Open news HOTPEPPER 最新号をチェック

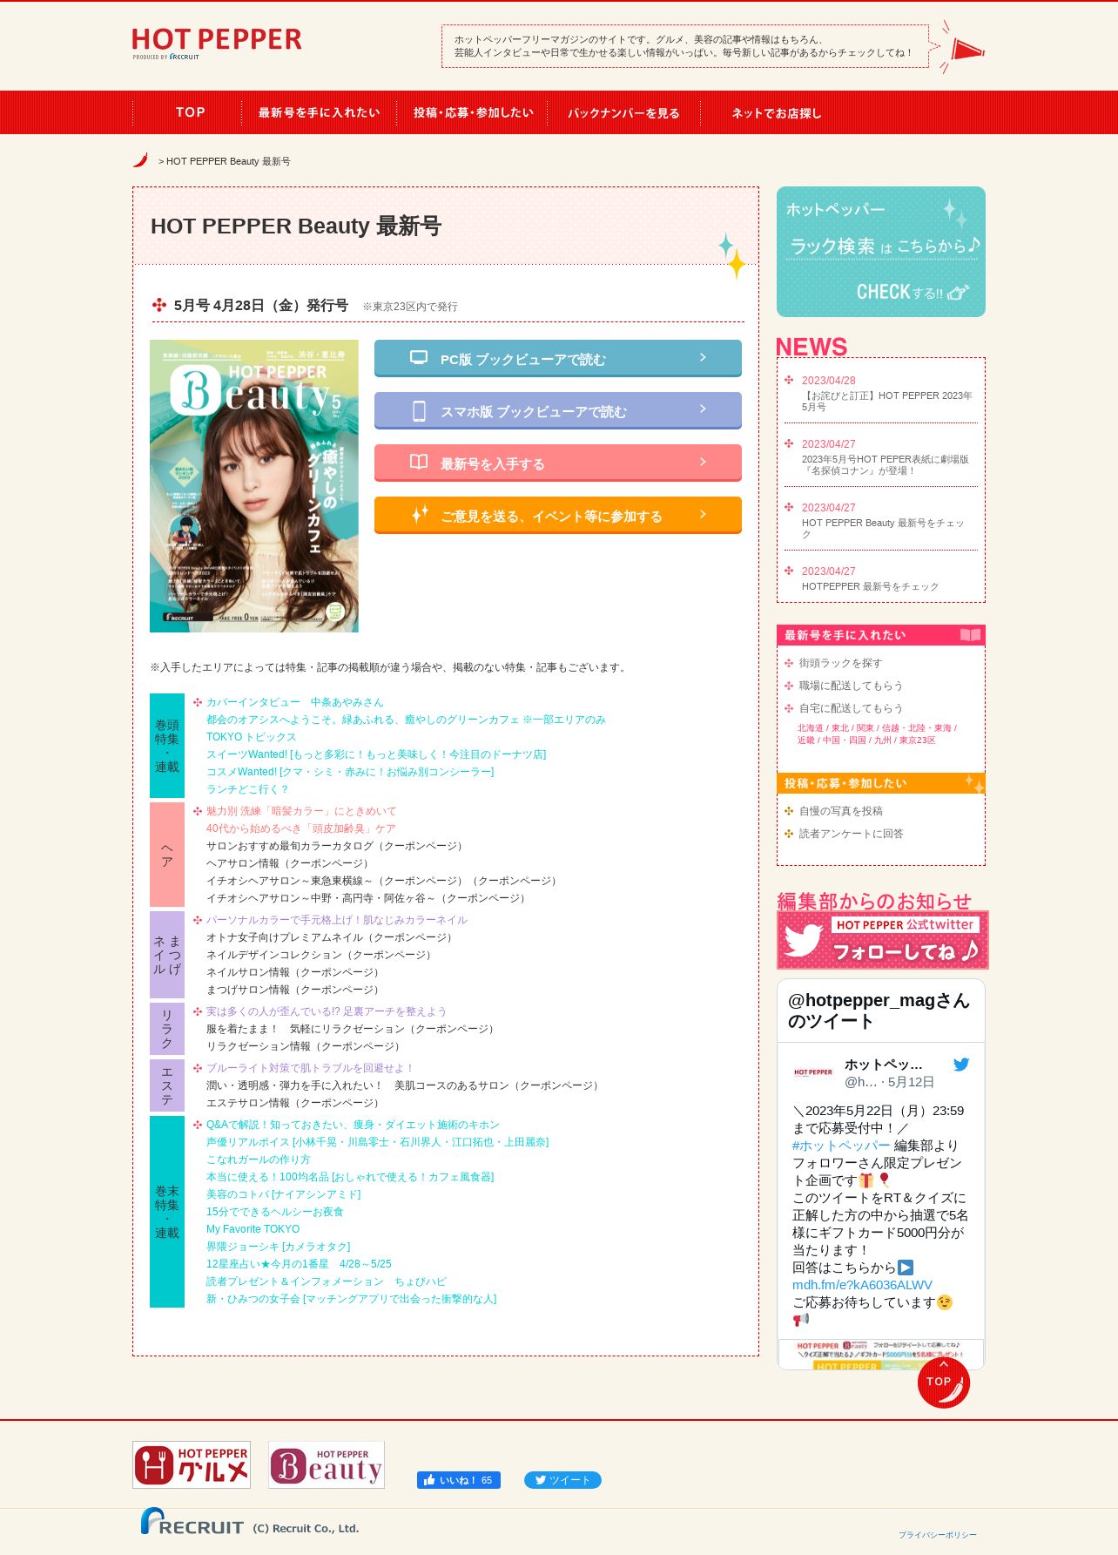click(870, 586)
